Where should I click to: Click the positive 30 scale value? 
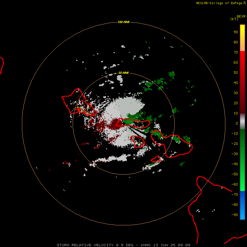click(236, 93)
